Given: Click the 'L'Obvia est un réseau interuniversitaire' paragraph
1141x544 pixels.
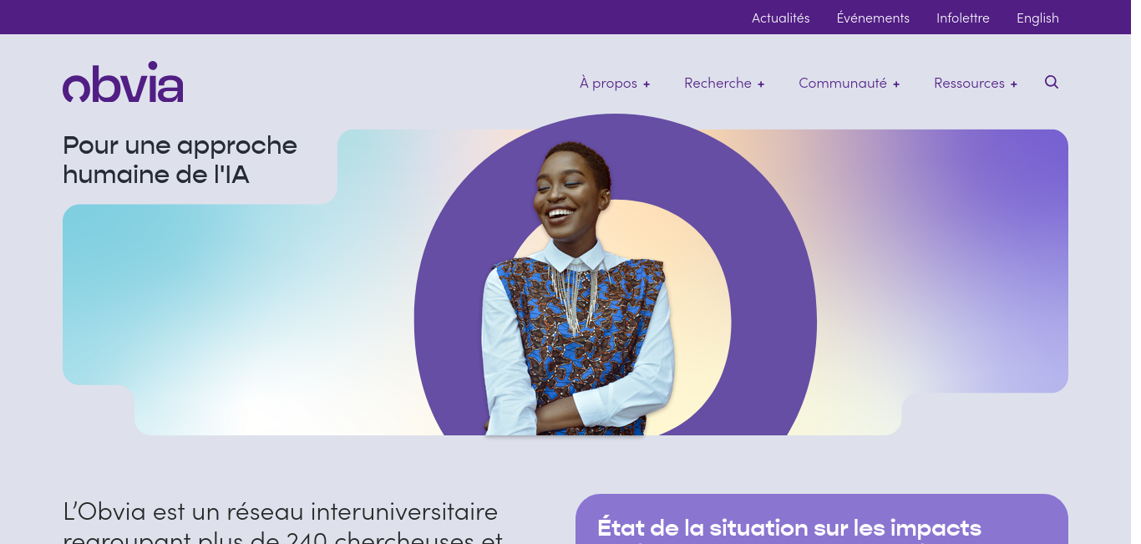Looking at the screenshot, I should (x=282, y=521).
